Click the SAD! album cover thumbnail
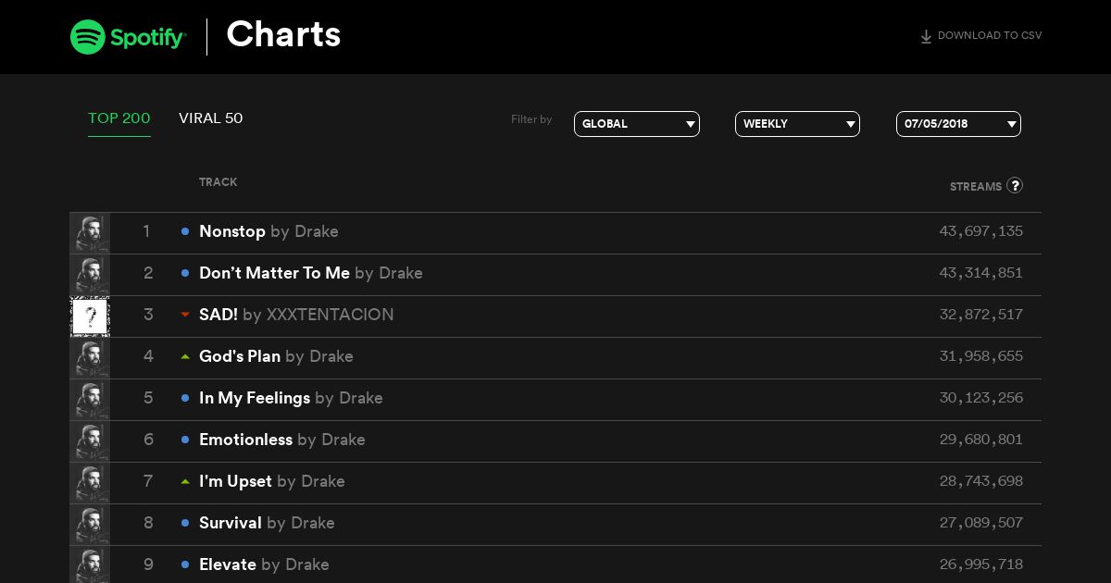Viewport: 1111px width, 583px height. pyautogui.click(x=90, y=316)
